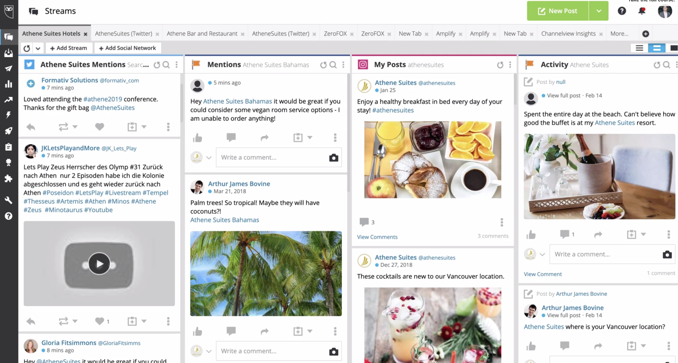Click the Write a comment field under beach post

coord(605,254)
